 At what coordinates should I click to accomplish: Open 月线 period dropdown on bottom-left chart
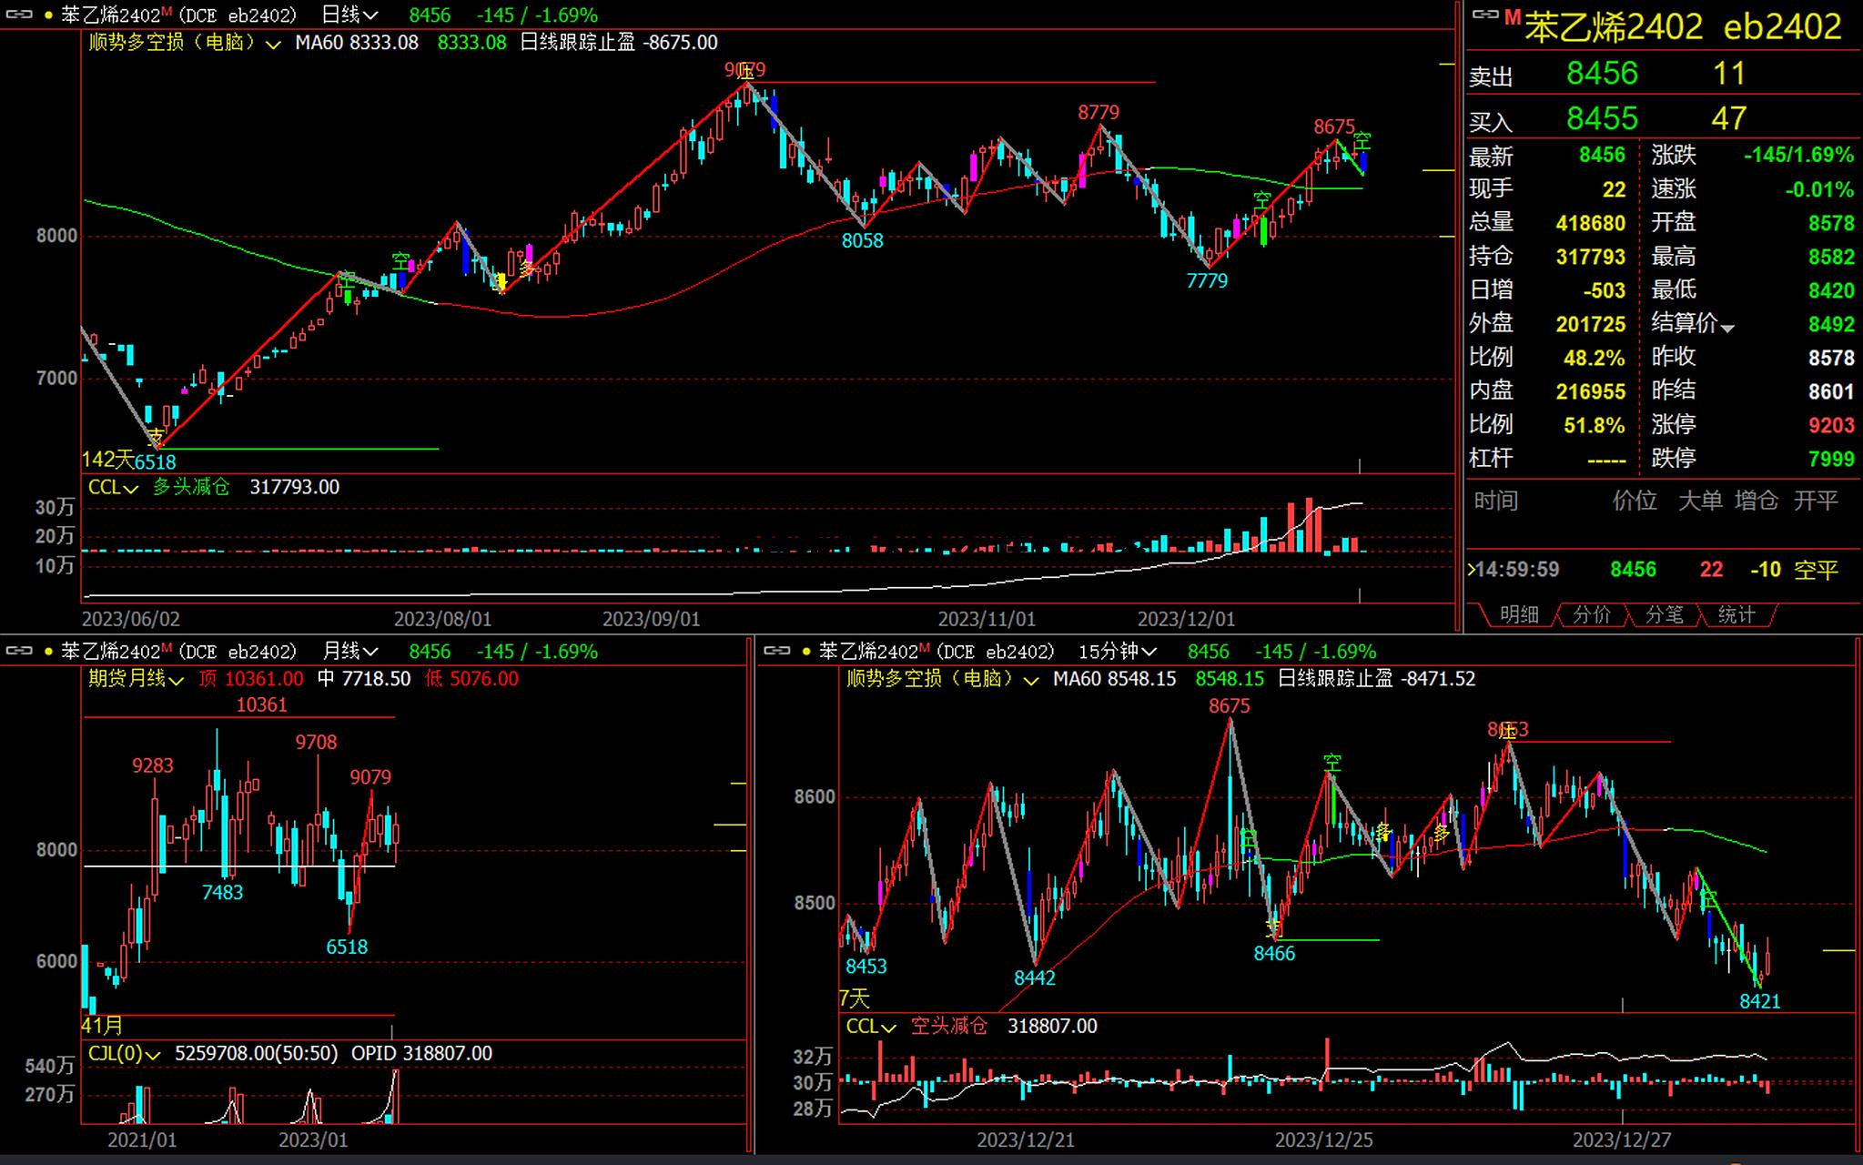pos(350,652)
